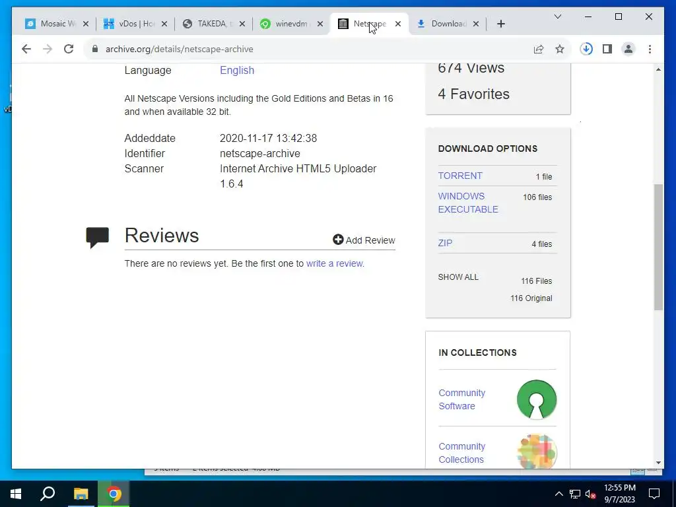Open the taskbar clock and date

[619, 494]
